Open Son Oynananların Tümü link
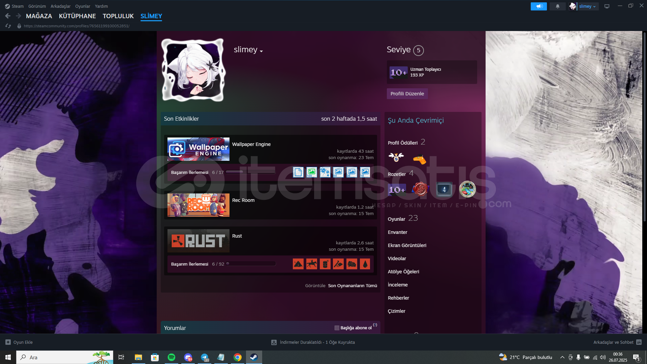 click(352, 285)
